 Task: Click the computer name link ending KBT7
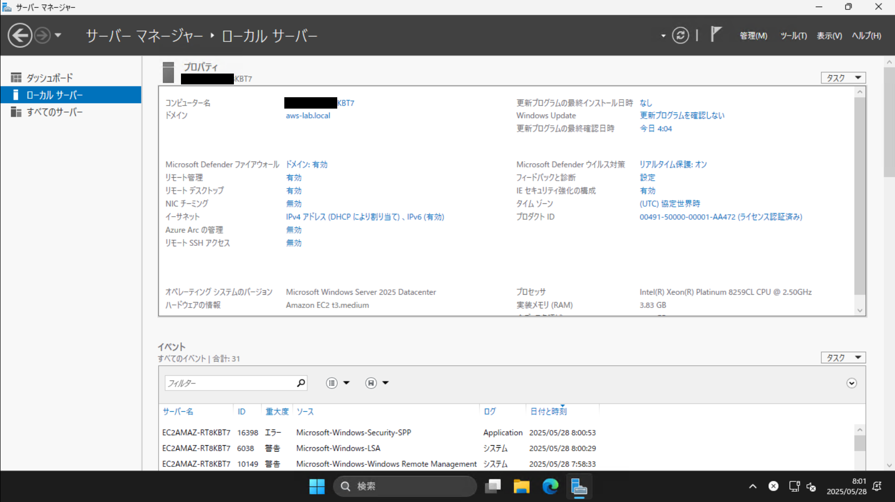[x=319, y=103]
